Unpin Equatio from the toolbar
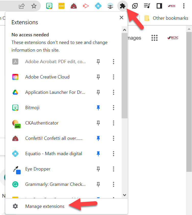 point(98,154)
